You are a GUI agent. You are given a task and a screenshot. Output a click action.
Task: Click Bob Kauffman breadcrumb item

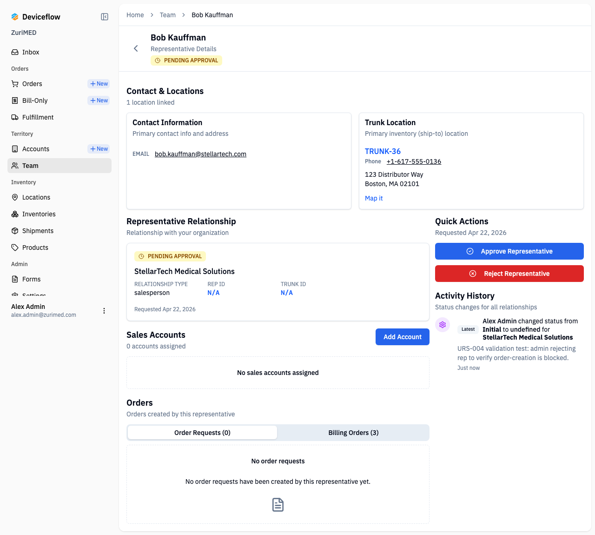[212, 15]
